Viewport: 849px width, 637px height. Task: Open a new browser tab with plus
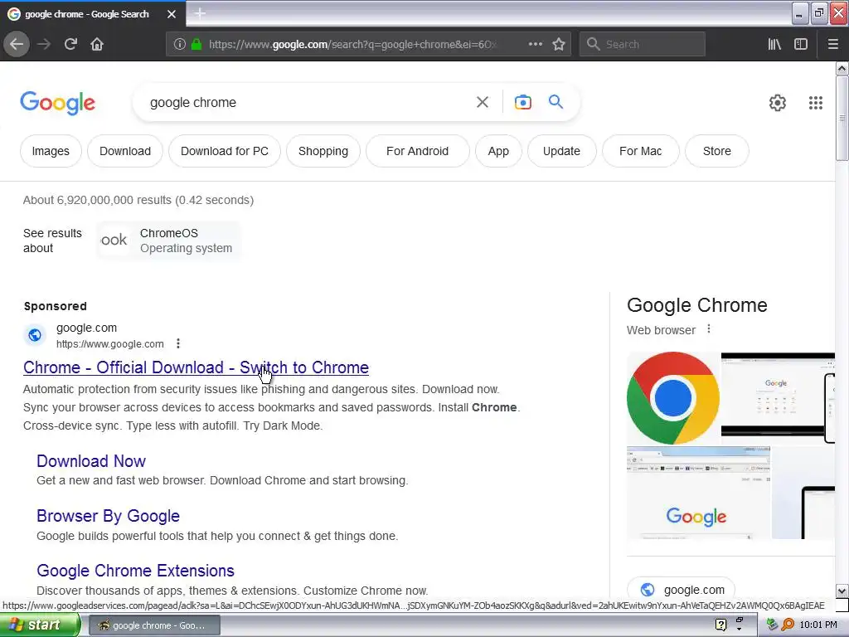click(x=200, y=13)
